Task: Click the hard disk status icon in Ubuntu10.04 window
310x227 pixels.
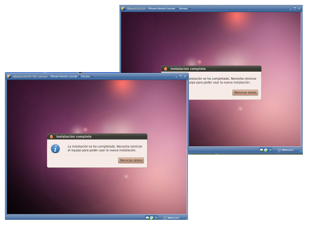Action: (262, 150)
